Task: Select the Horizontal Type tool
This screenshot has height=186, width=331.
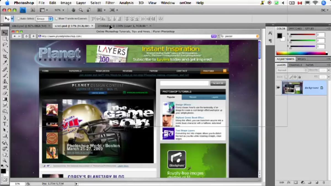Action: click(x=5, y=124)
